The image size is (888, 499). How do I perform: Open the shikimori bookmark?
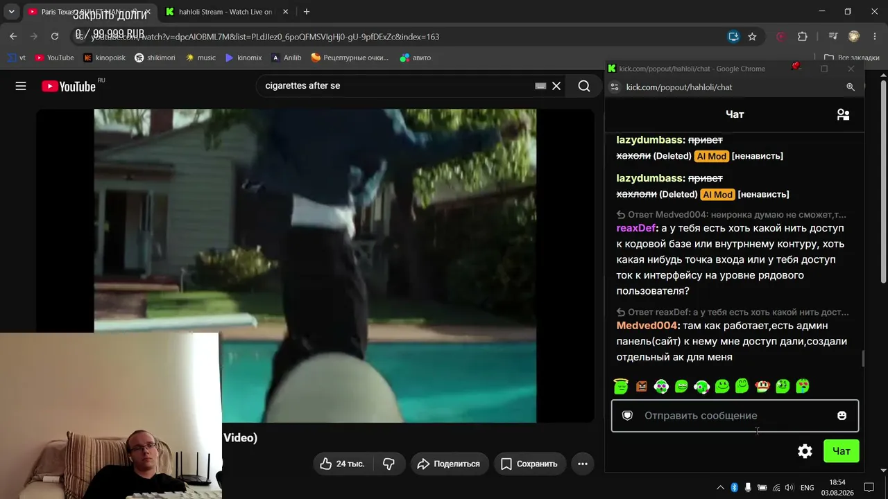155,58
